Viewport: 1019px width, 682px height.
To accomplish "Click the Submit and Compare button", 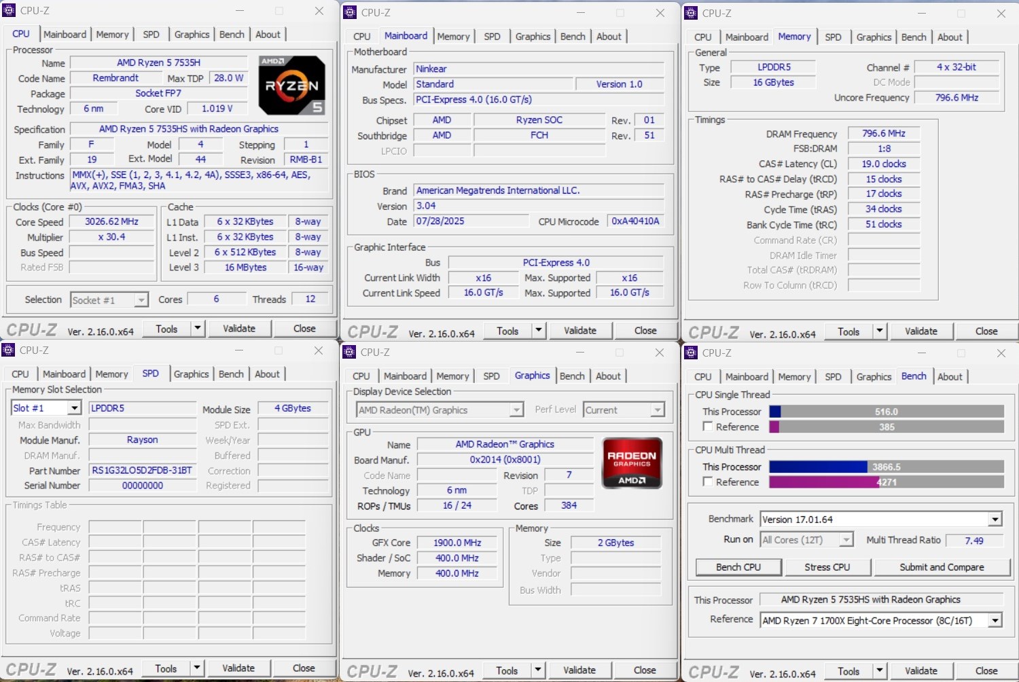I will [x=941, y=567].
